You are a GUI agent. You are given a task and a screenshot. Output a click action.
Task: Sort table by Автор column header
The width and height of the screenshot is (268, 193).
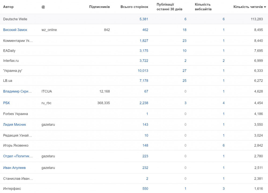(x=8, y=7)
